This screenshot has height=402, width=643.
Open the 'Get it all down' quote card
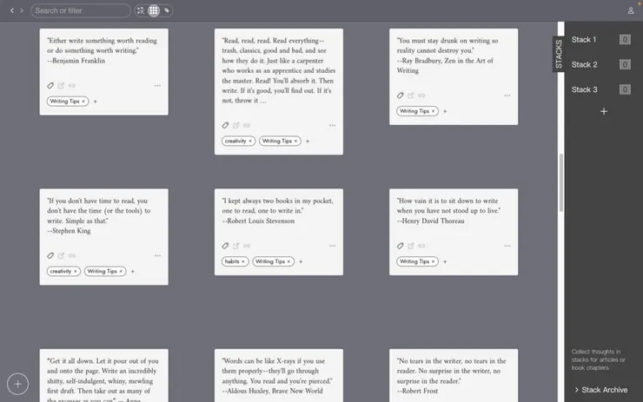(x=103, y=375)
